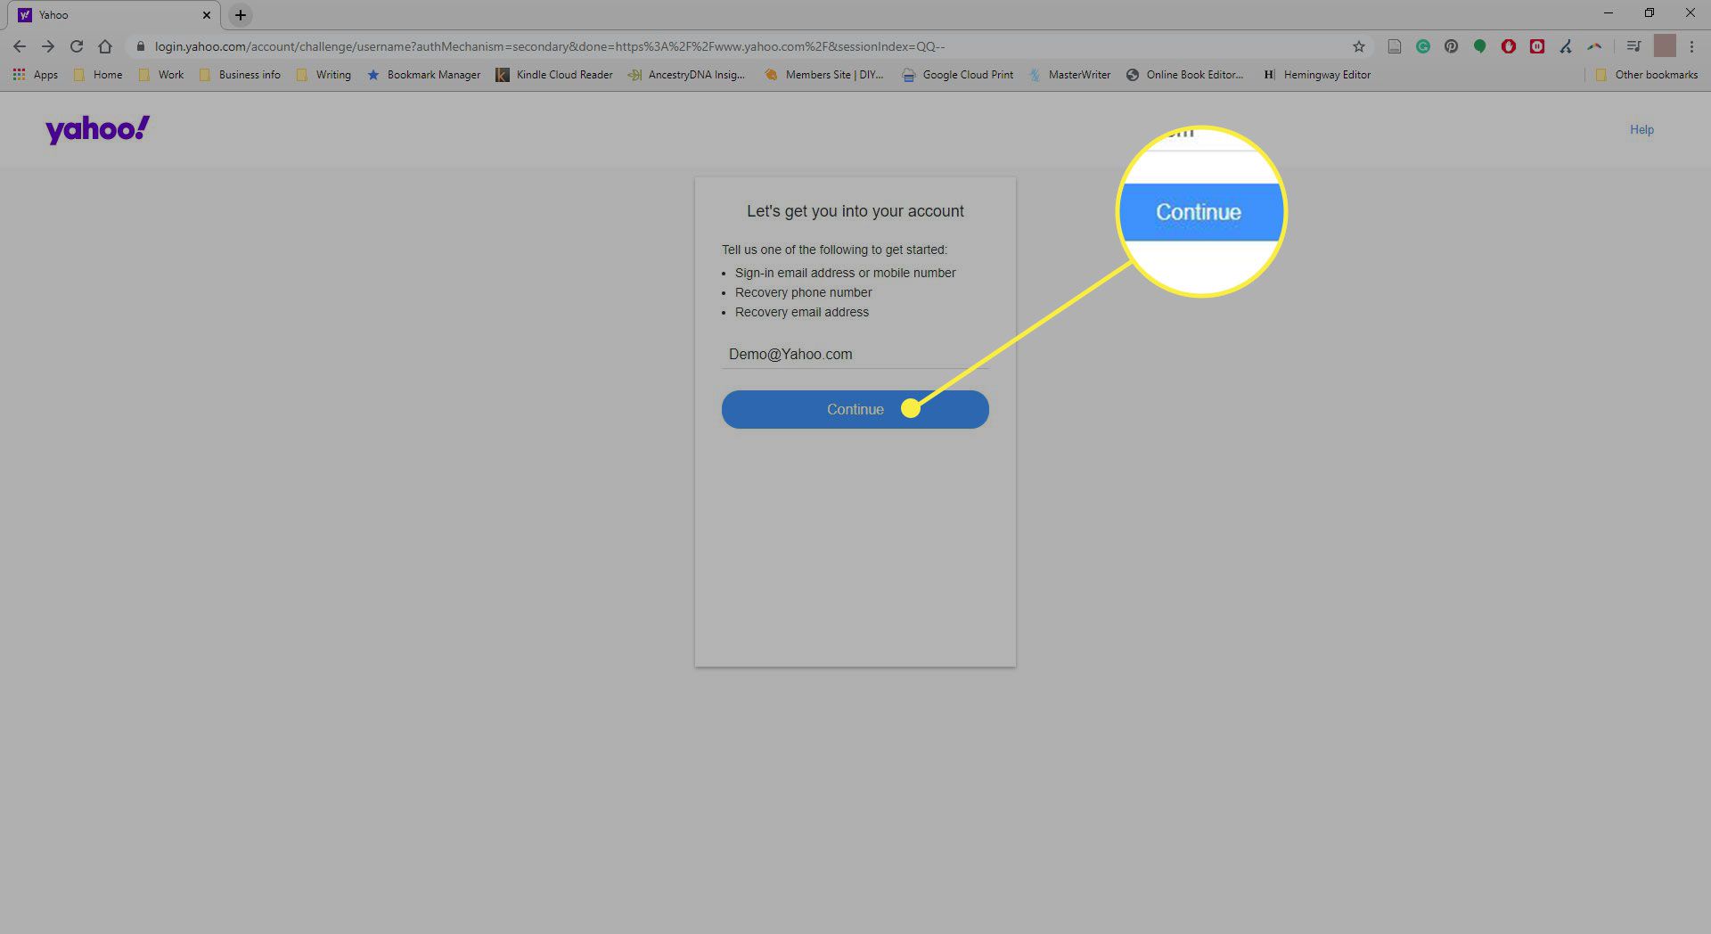This screenshot has height=934, width=1711.
Task: Open a new browser tab
Action: tap(241, 15)
